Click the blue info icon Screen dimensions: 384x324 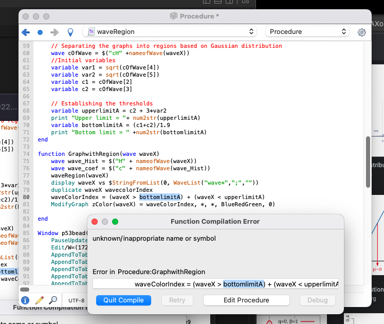(25, 300)
